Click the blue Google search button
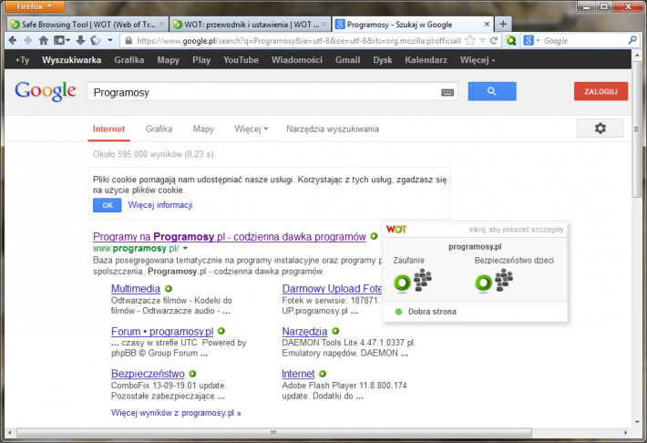Screen dimensions: 647x443 coord(492,91)
